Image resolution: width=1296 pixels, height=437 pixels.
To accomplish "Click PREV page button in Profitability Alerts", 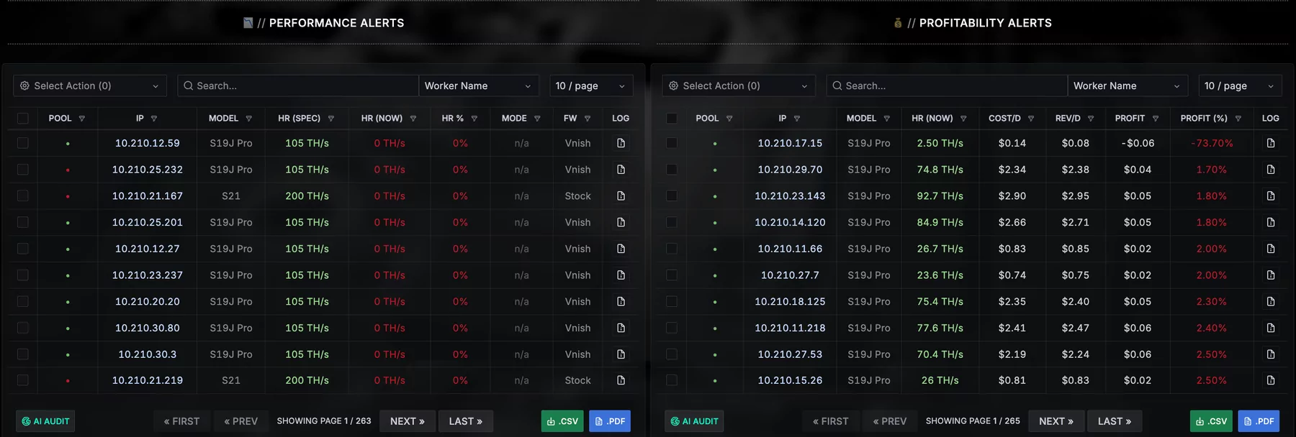I will coord(890,421).
